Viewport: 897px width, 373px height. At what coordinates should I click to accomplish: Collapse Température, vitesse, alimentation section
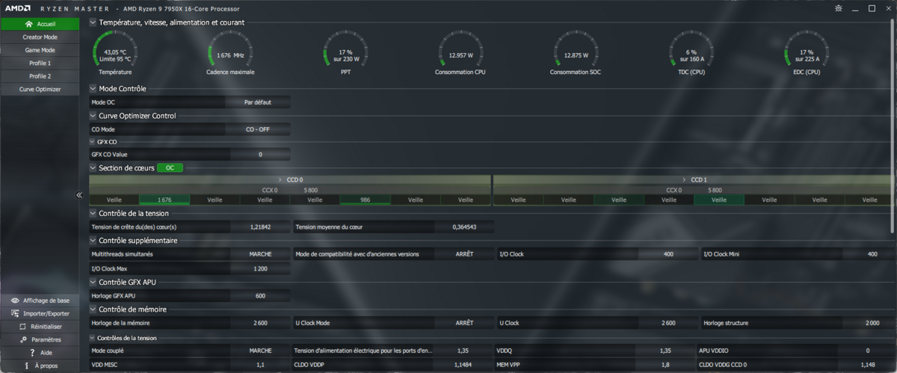coord(93,22)
